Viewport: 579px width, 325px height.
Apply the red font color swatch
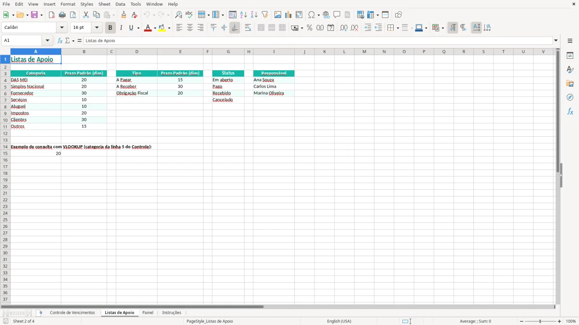point(148,28)
